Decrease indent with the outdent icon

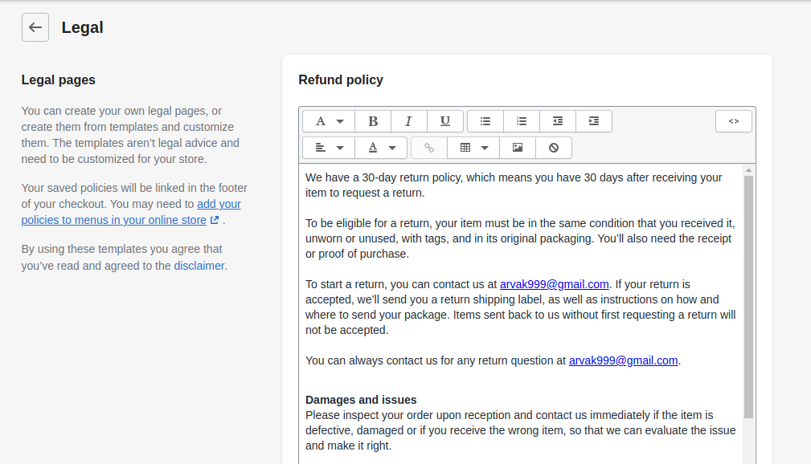(558, 121)
